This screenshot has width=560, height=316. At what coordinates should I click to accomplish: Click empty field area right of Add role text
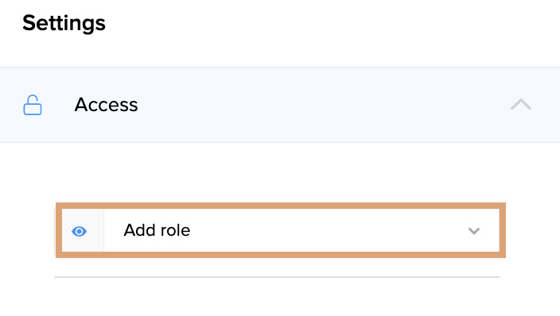pos(329,230)
